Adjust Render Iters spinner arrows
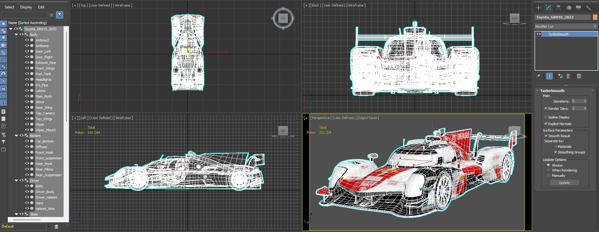599x232 pixels. click(x=585, y=108)
